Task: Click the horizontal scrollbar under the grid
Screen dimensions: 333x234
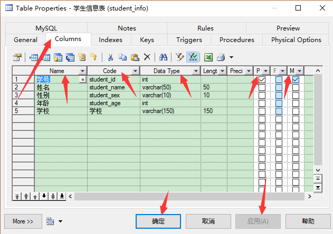Action: 185,196
